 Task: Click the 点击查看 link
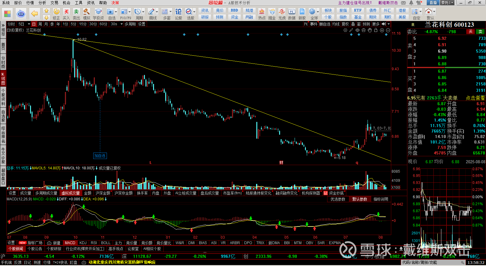475,98
